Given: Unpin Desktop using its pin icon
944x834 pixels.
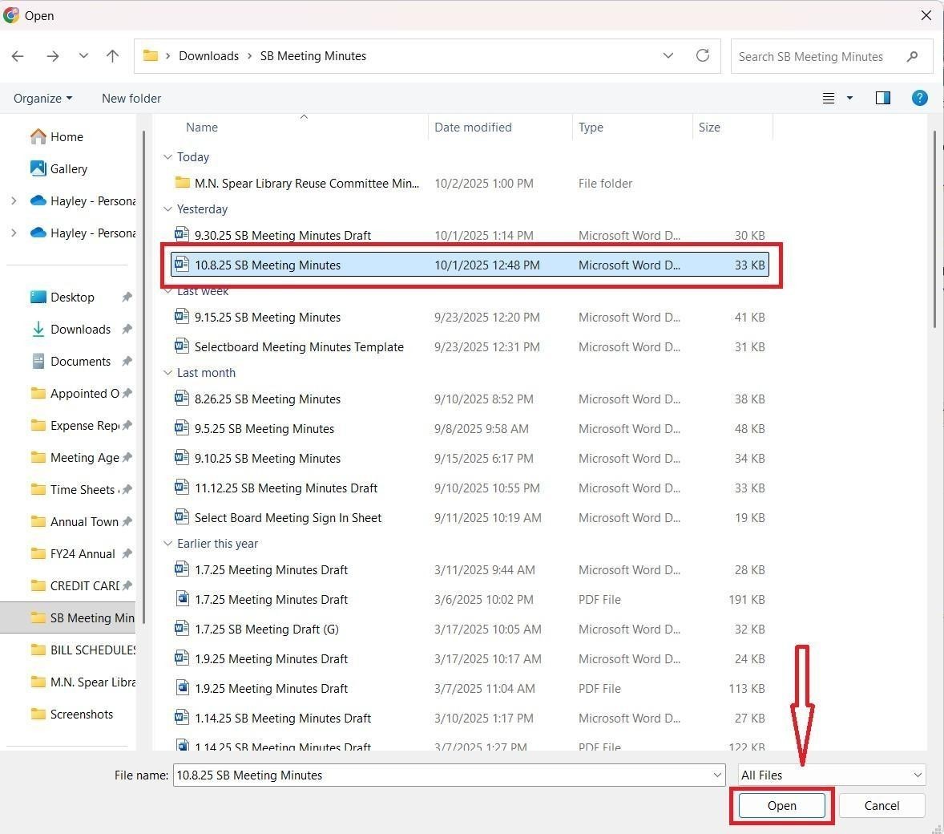Looking at the screenshot, I should [127, 297].
